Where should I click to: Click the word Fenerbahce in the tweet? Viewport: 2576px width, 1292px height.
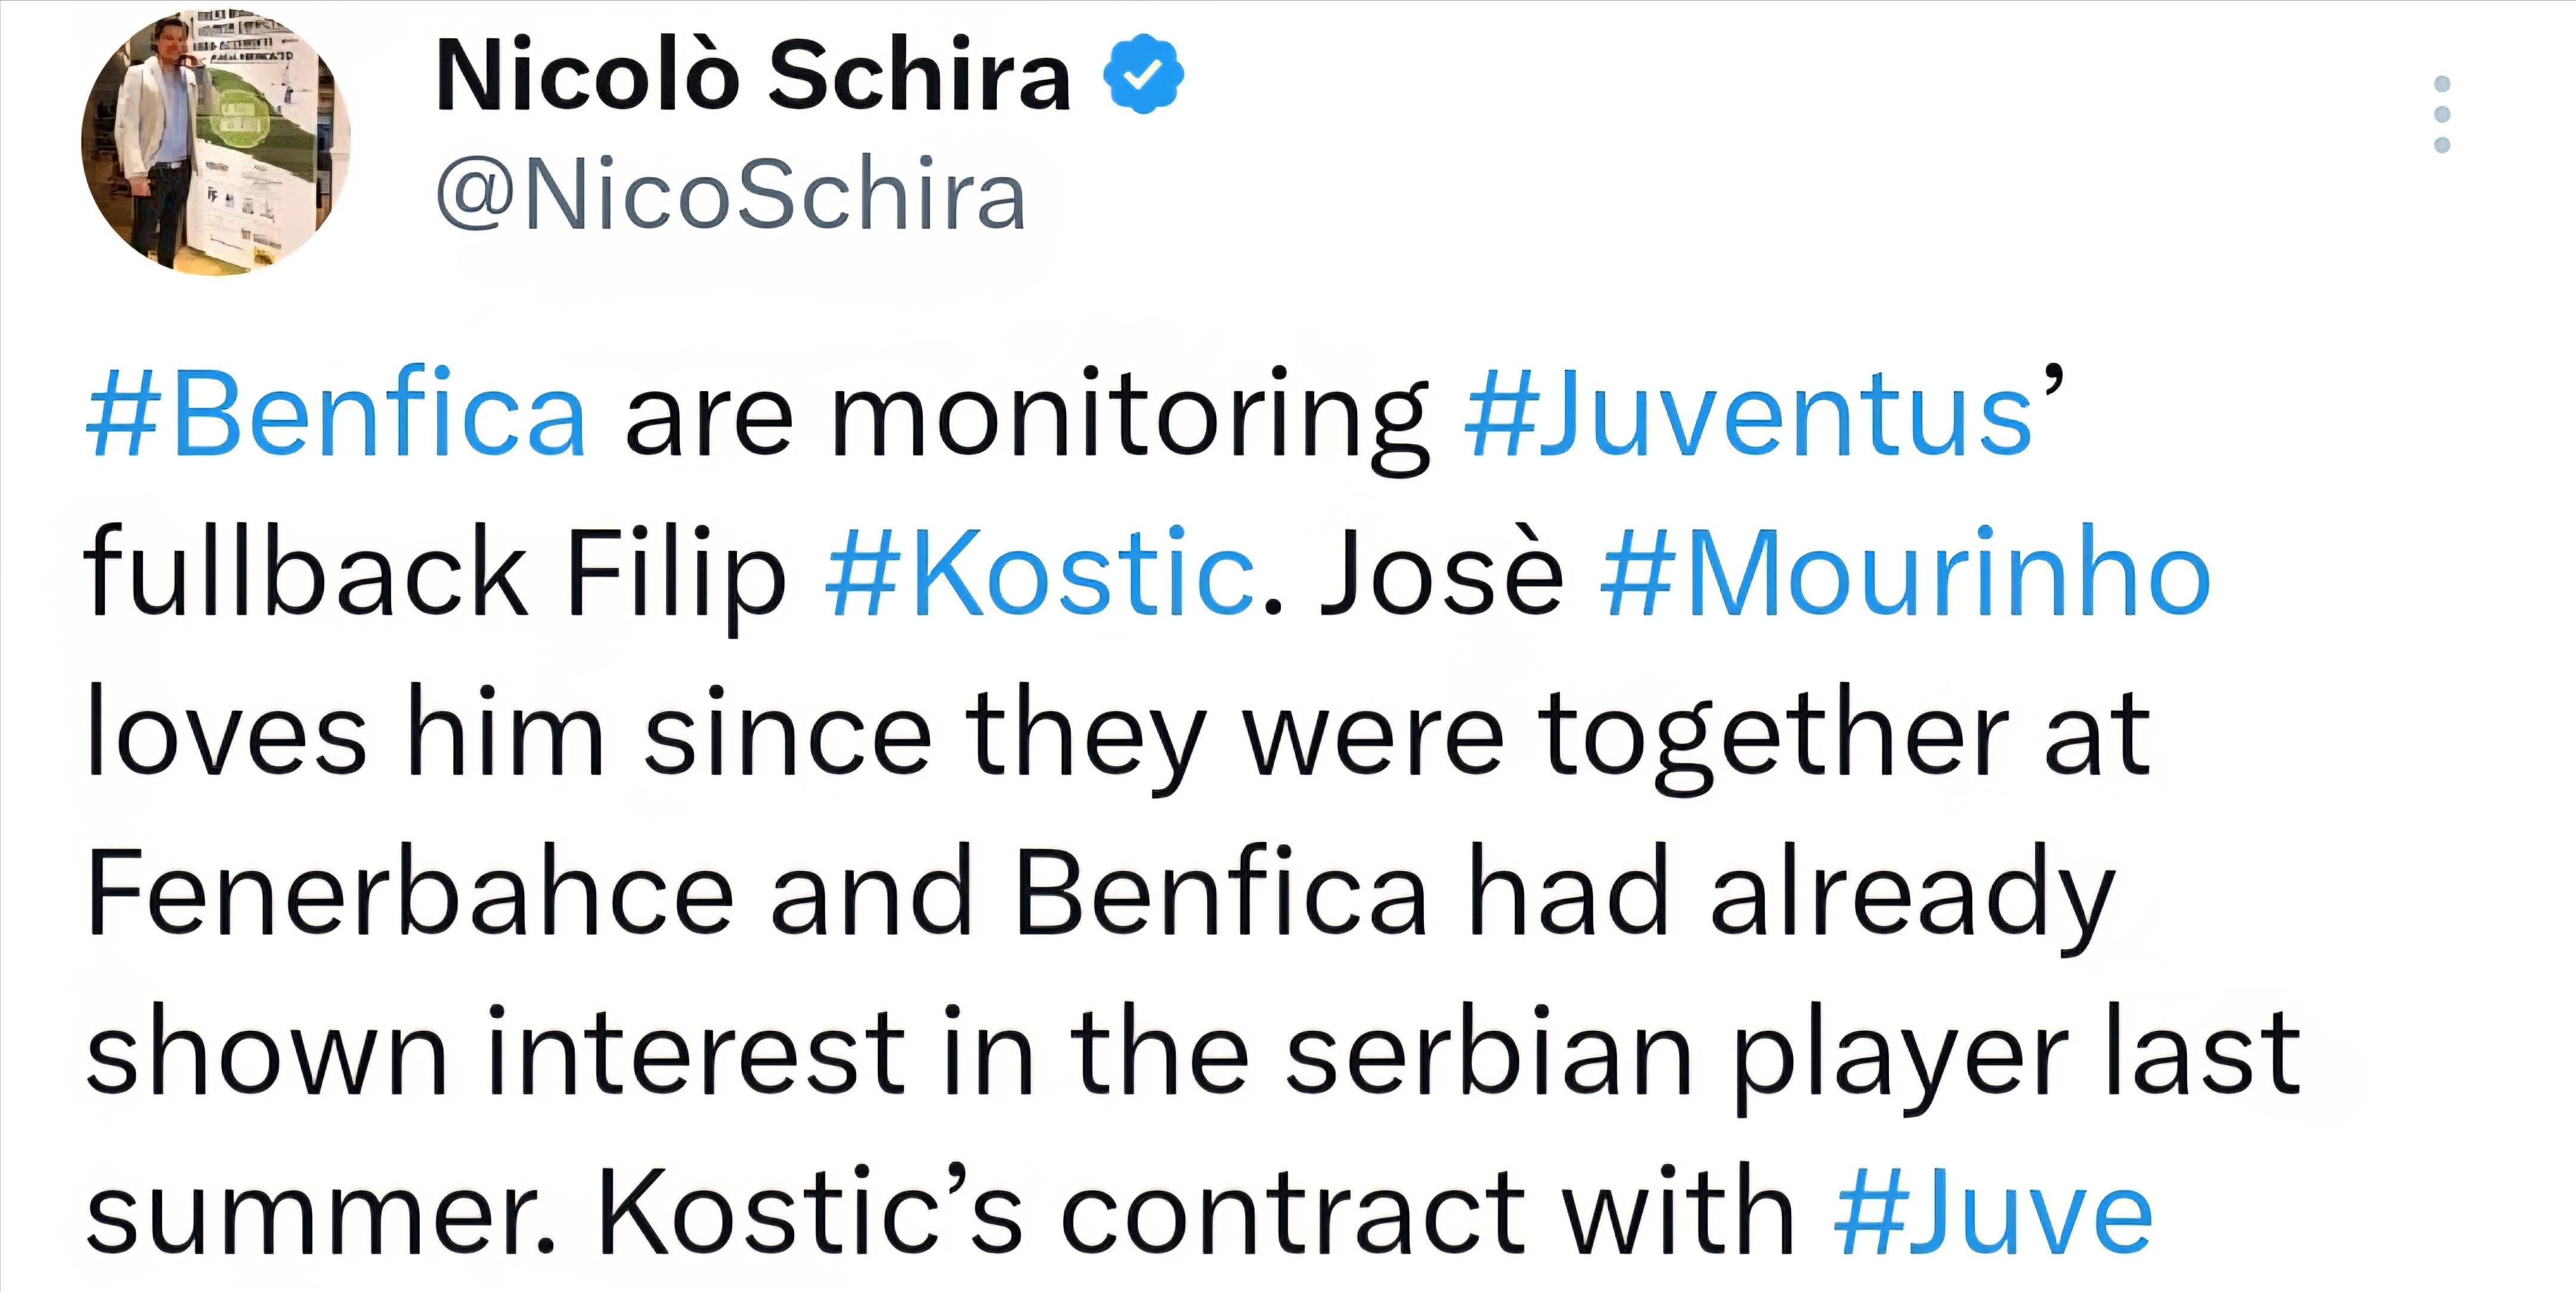pyautogui.click(x=410, y=893)
